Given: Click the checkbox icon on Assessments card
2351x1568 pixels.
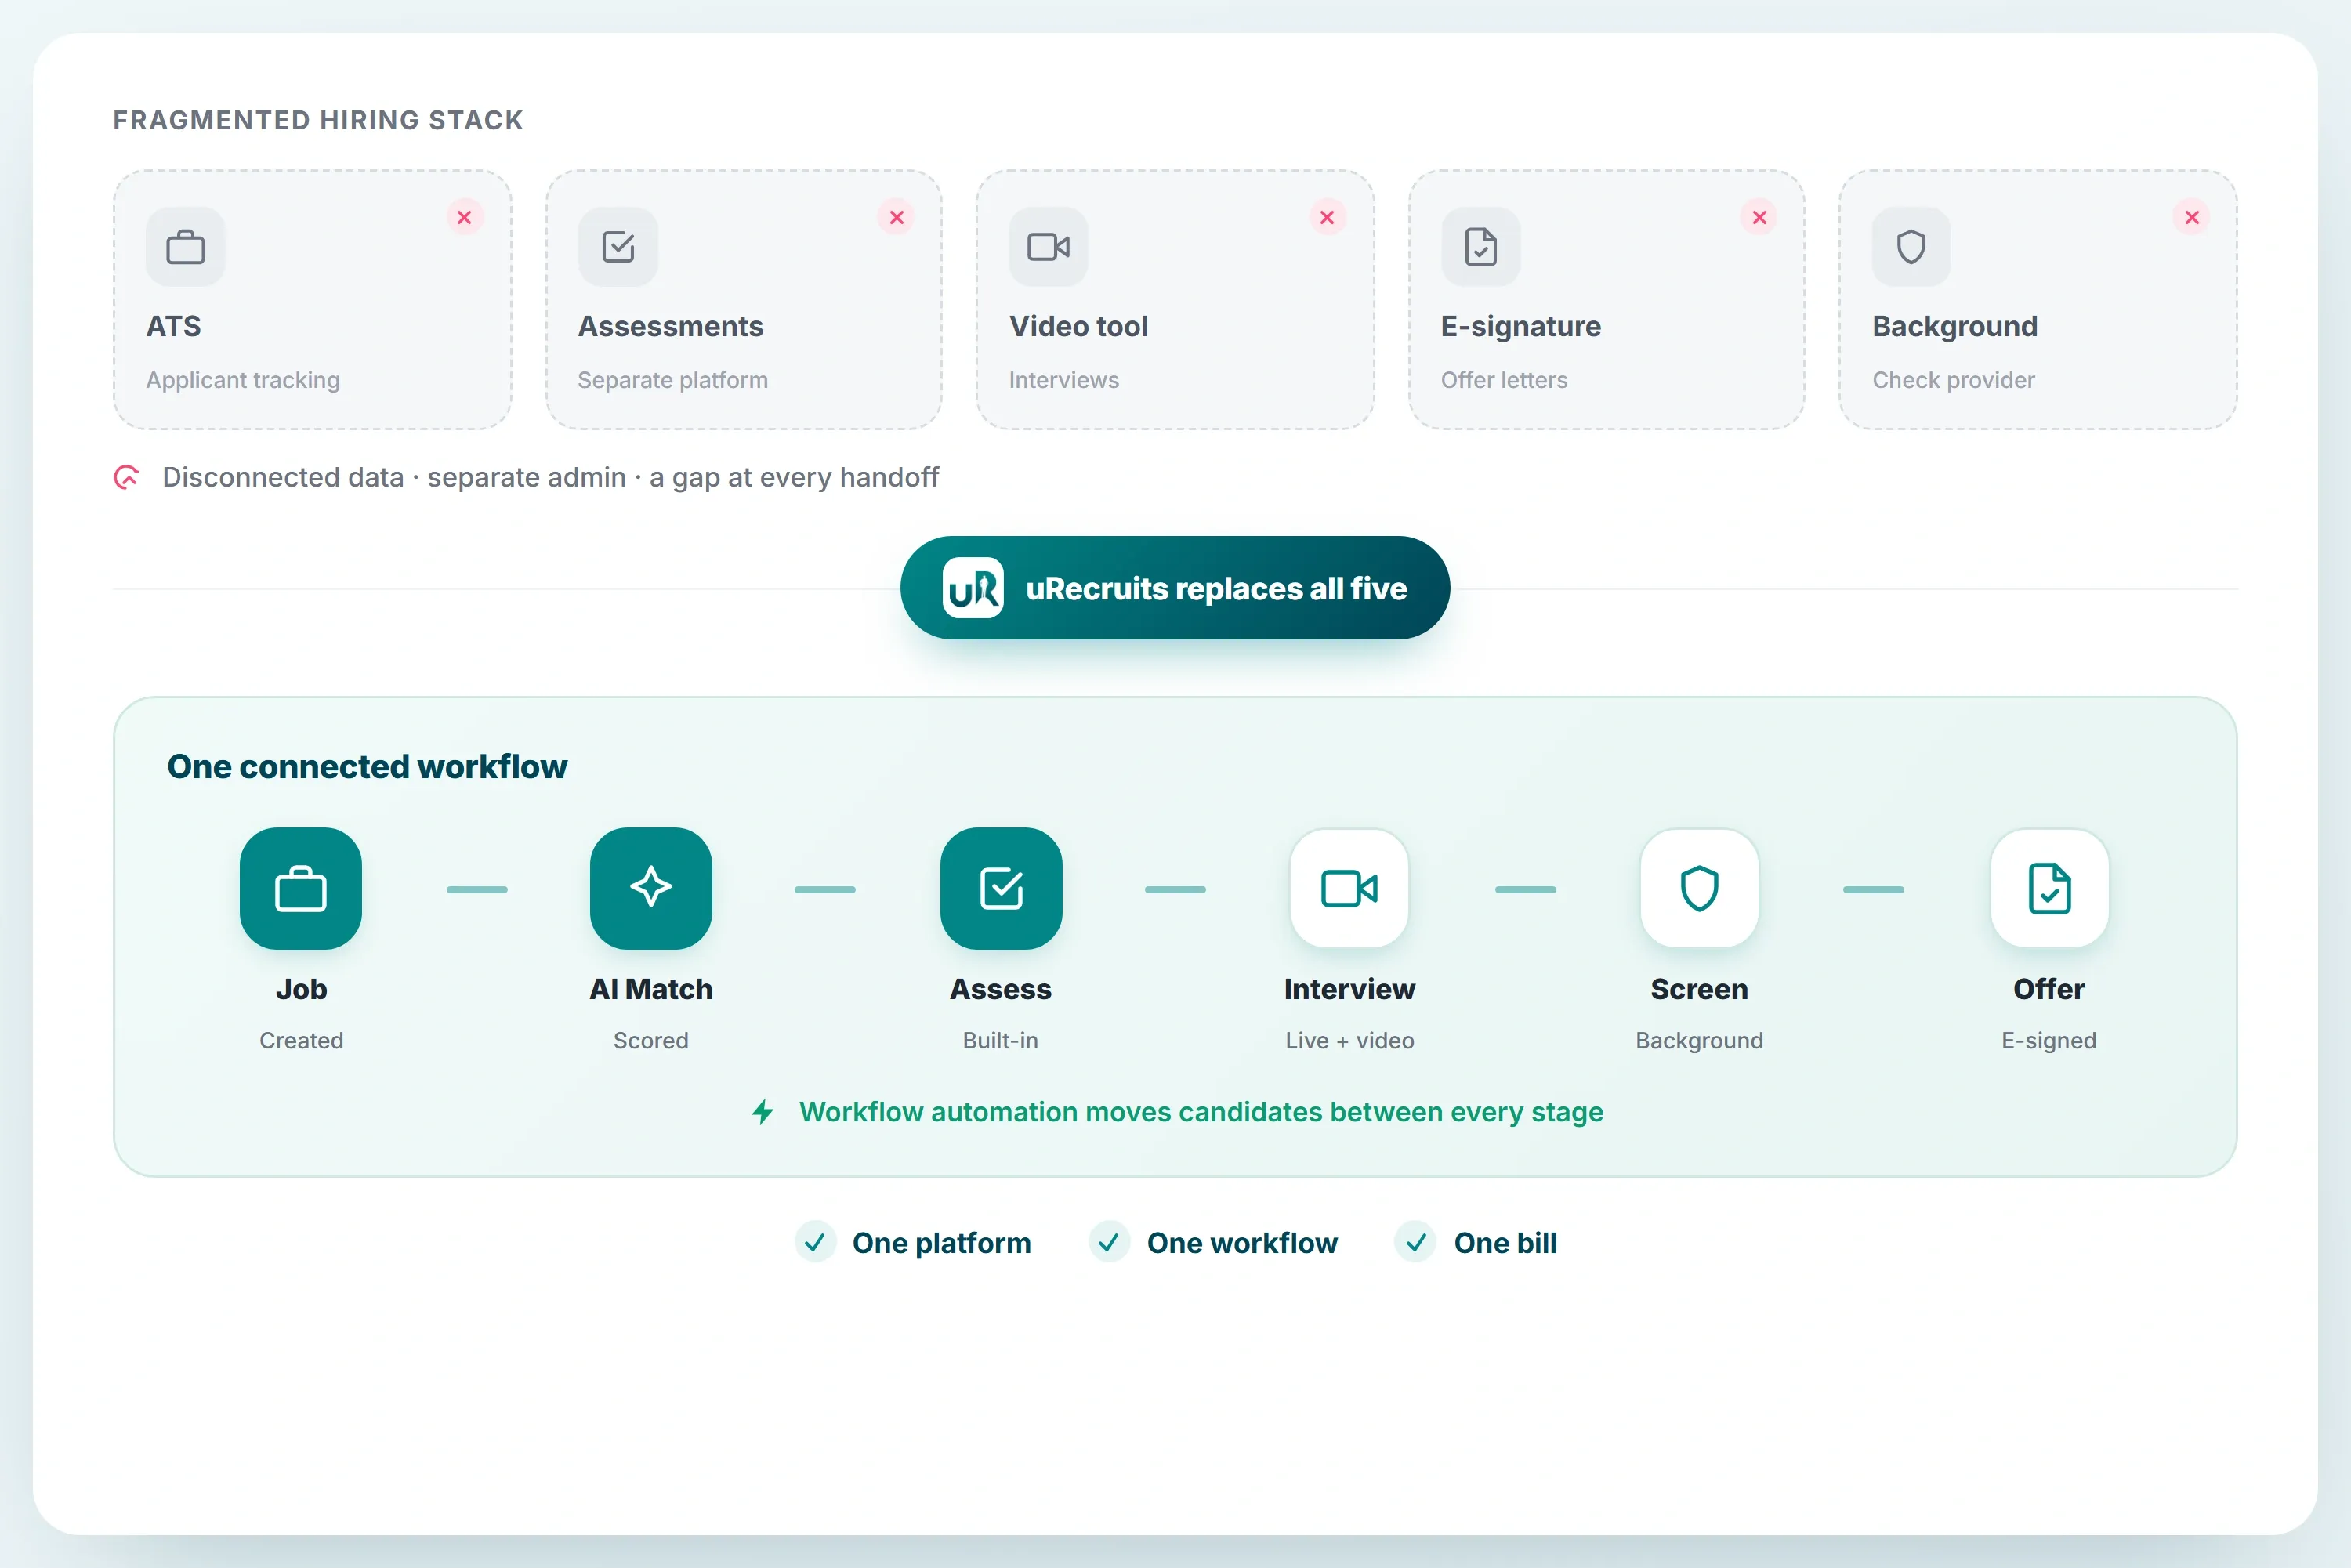Looking at the screenshot, I should [x=618, y=247].
